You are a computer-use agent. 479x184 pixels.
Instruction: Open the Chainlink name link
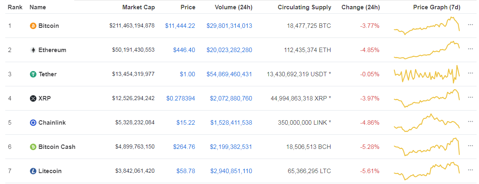(x=52, y=123)
